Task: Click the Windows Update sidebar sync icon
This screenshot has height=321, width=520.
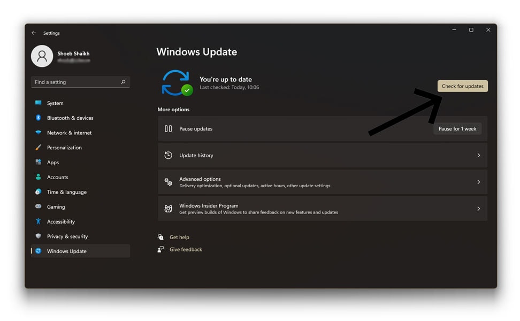Action: (39, 251)
